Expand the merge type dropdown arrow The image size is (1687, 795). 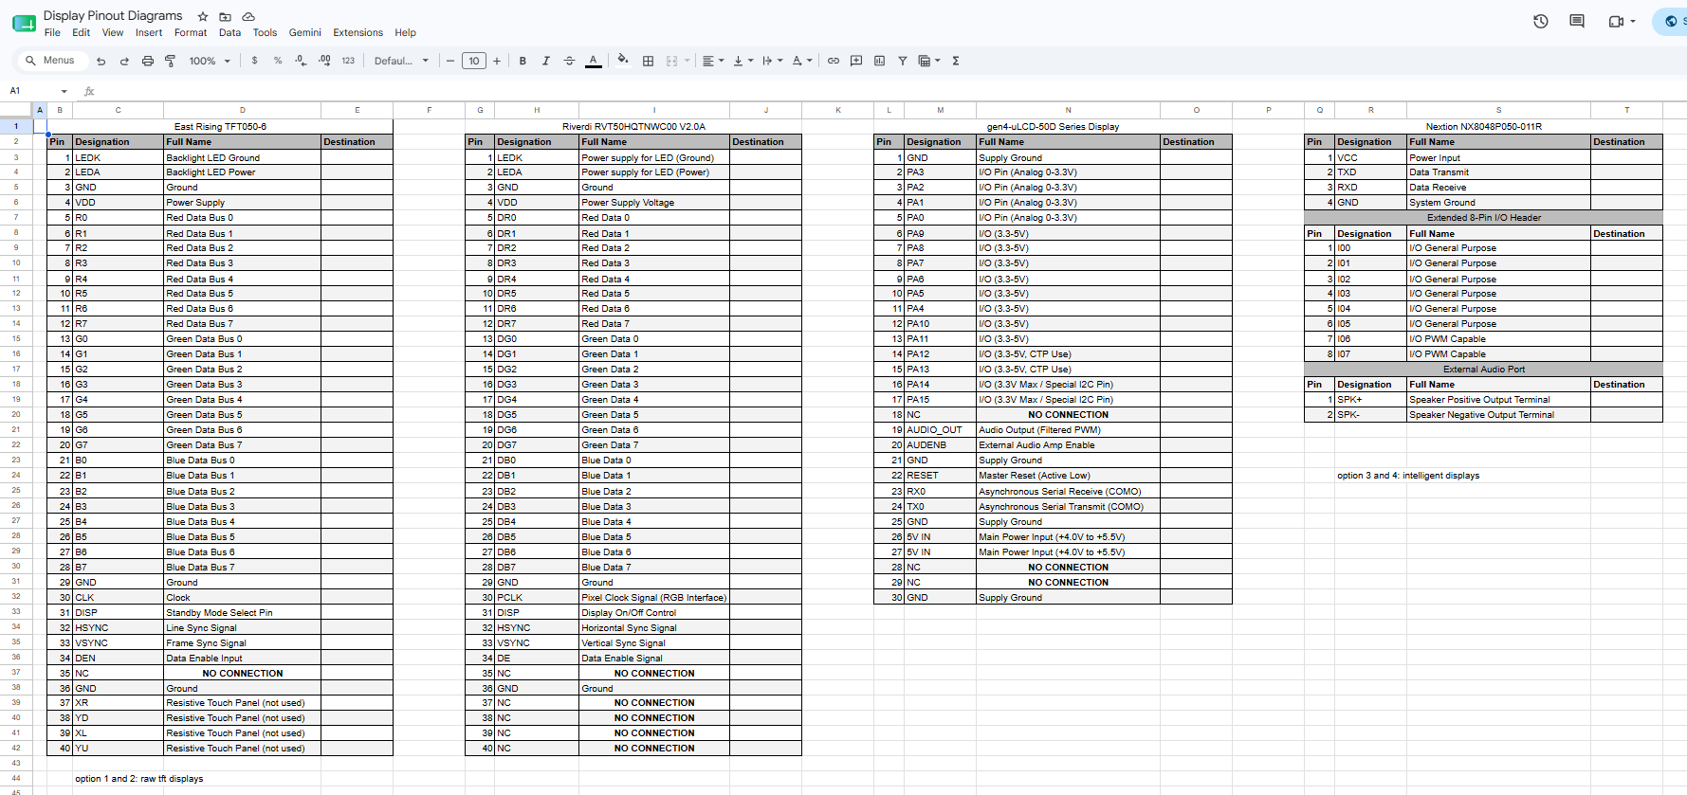[x=687, y=61]
